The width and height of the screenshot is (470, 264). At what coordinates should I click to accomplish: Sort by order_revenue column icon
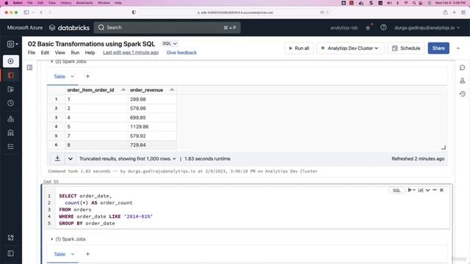coord(172,89)
